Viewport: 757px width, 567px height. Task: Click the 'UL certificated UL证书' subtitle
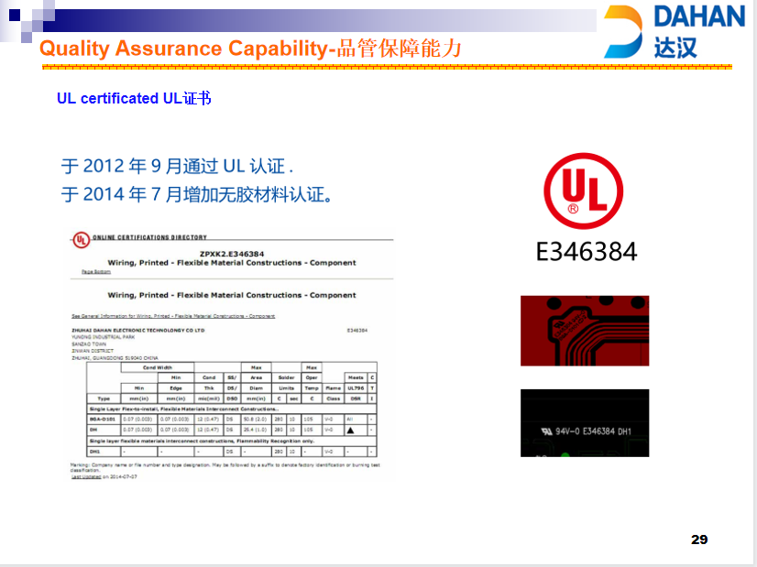tap(134, 98)
